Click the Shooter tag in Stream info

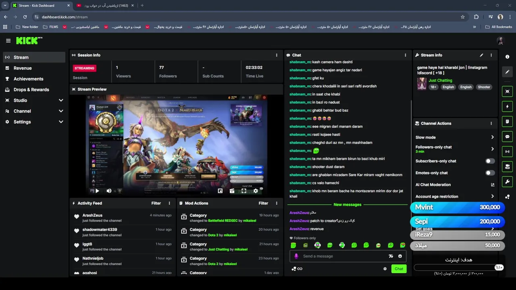coord(484,87)
